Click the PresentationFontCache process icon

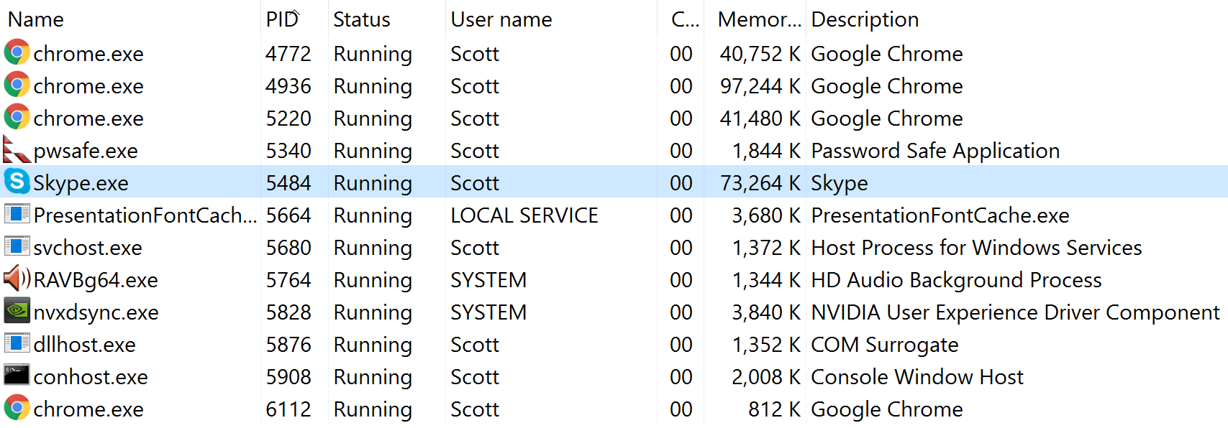(x=17, y=214)
